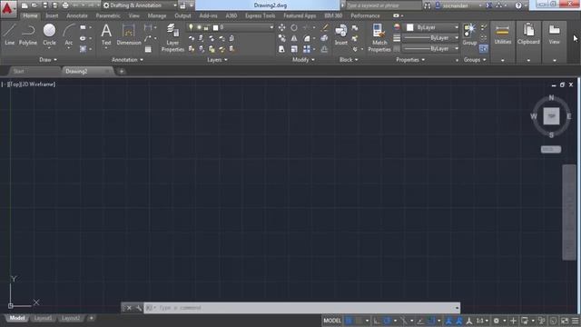Open the Layer Properties manager
The image size is (581, 327).
click(172, 37)
